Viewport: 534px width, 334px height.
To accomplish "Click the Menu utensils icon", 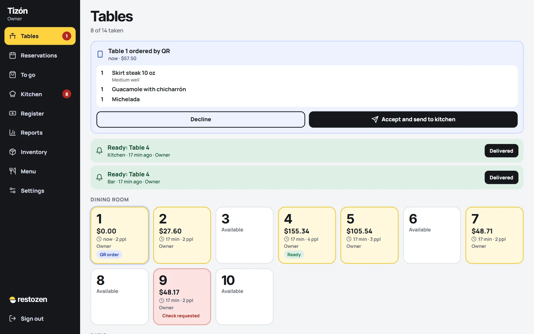I will pos(13,171).
